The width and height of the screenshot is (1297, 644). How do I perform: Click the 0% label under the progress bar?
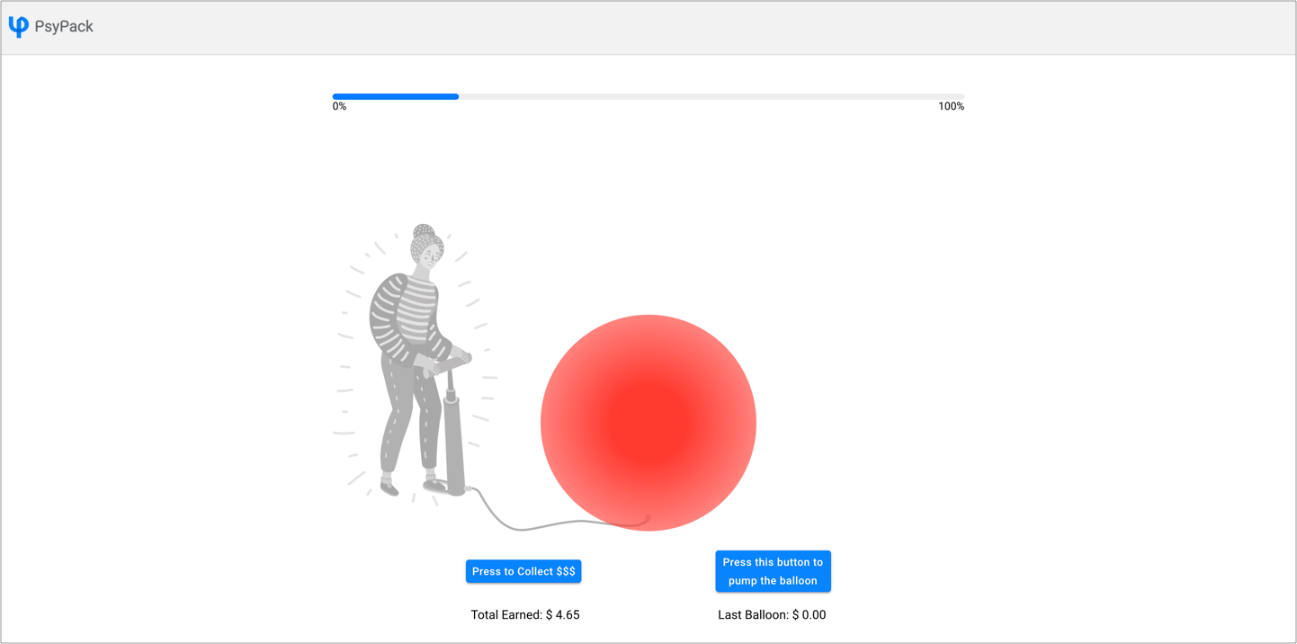[339, 105]
